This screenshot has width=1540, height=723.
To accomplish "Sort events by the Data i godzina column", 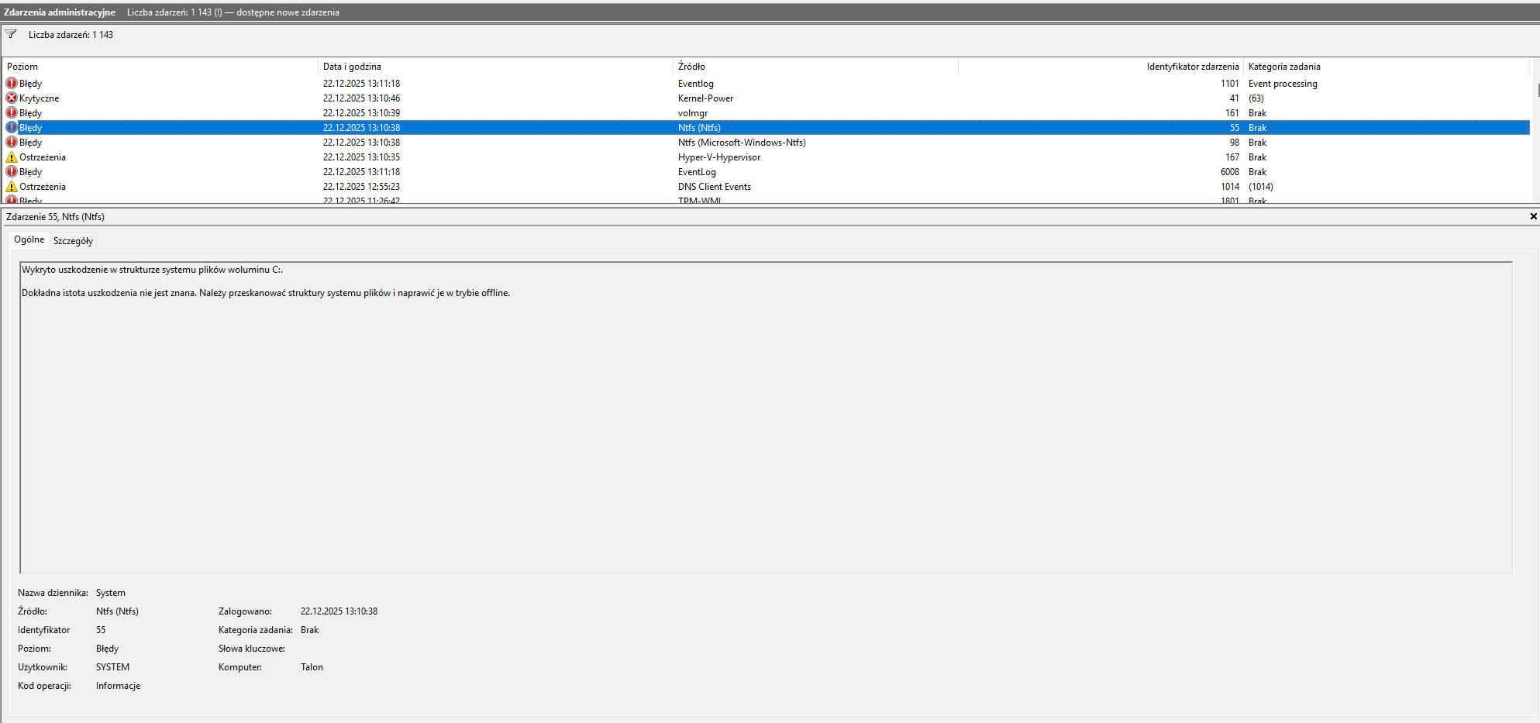I will (495, 67).
